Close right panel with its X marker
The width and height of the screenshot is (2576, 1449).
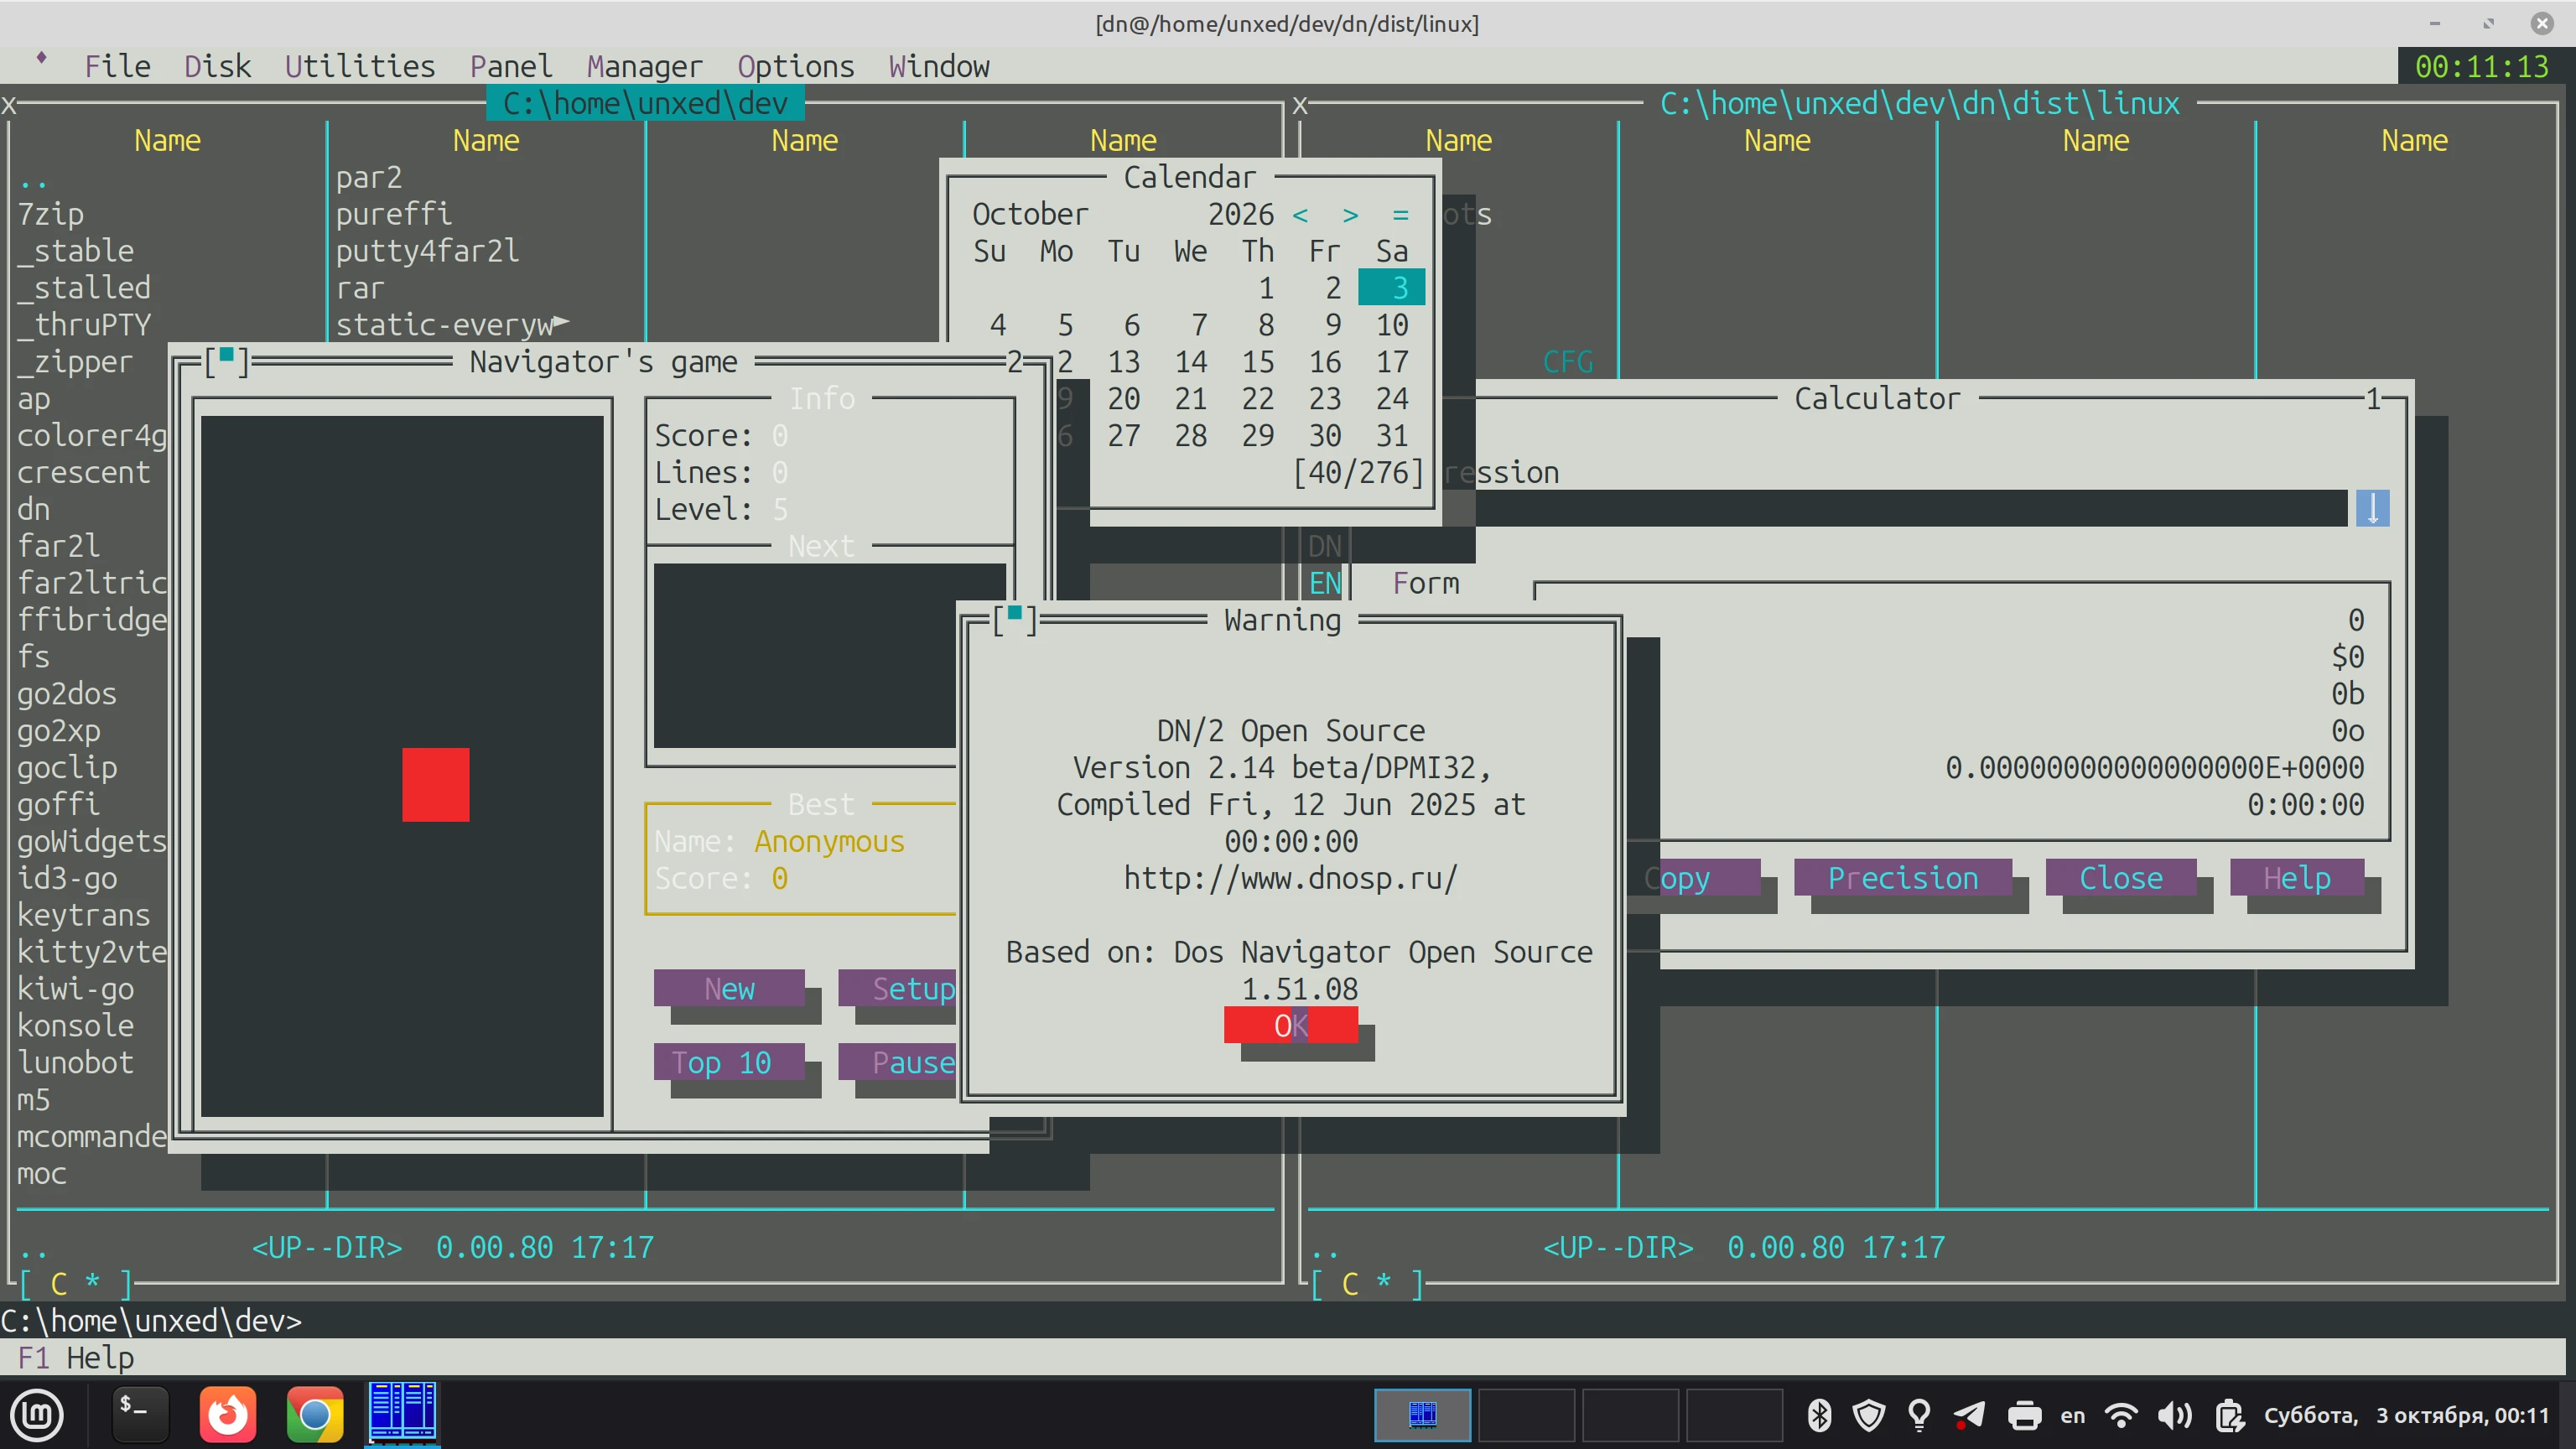click(x=1300, y=104)
